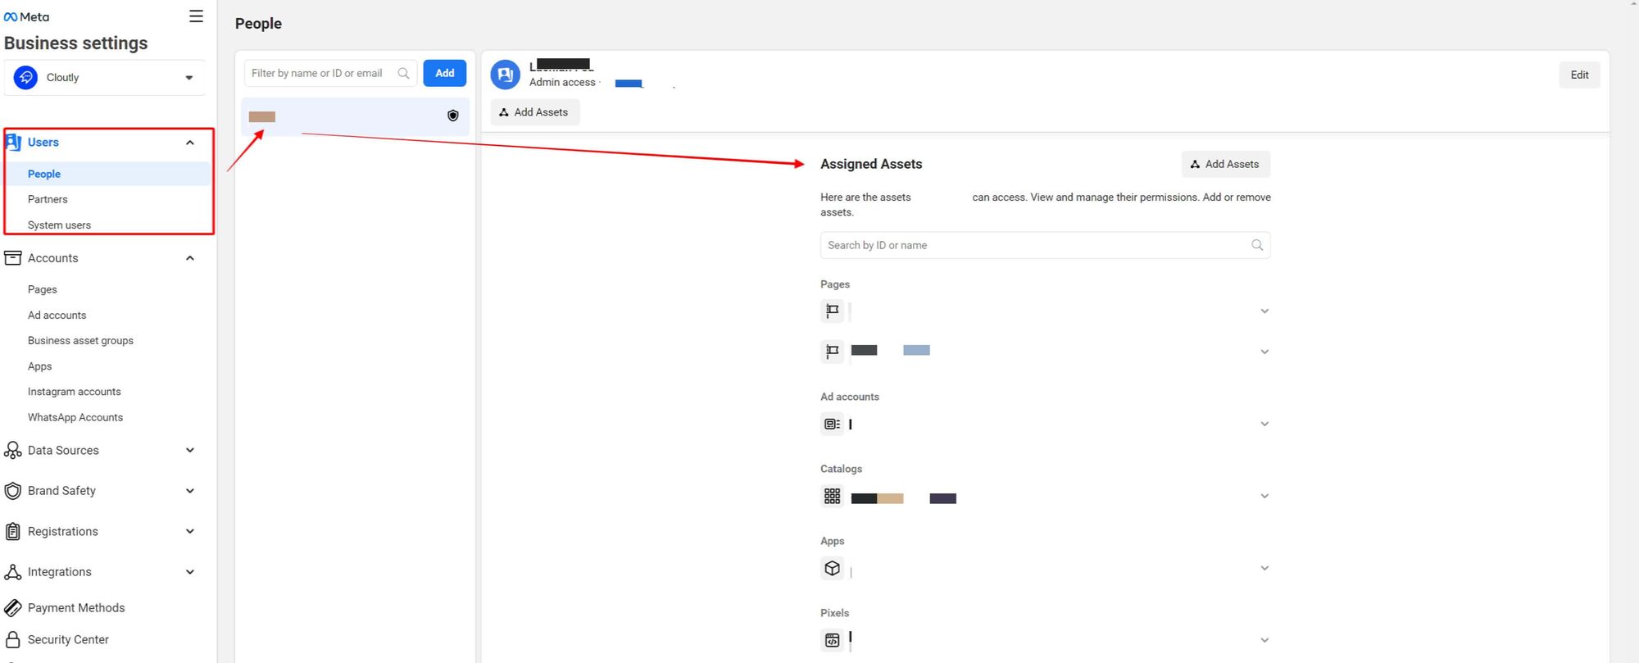
Task: Click the blue Add button
Action: click(x=444, y=73)
